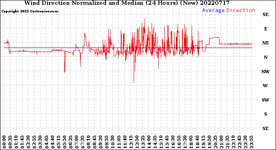
Task: Click the N compass axis label
Action: [x=266, y=57]
